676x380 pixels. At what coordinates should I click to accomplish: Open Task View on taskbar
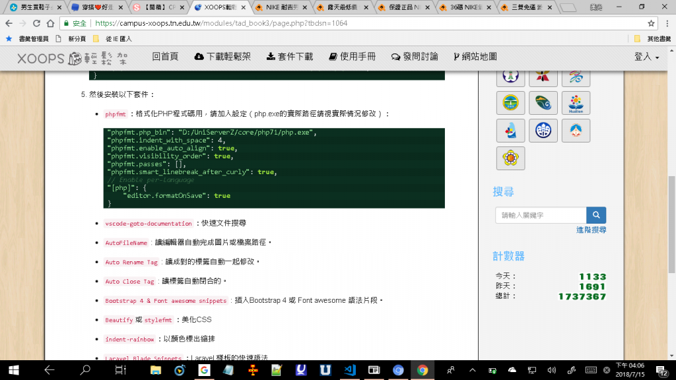[x=121, y=370]
